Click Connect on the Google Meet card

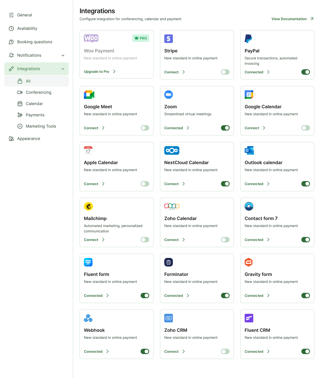click(91, 128)
